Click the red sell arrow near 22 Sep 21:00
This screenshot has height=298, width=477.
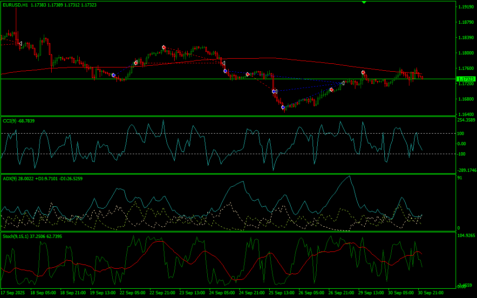tap(164, 47)
